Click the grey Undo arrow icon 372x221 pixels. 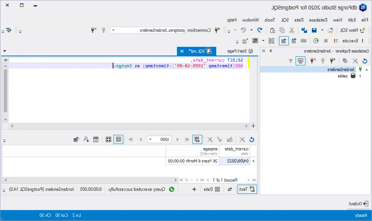(x=243, y=30)
